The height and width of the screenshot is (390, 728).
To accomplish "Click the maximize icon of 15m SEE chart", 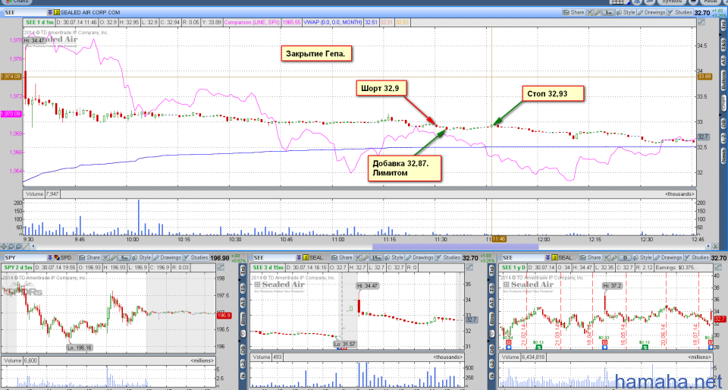I will click(x=469, y=267).
